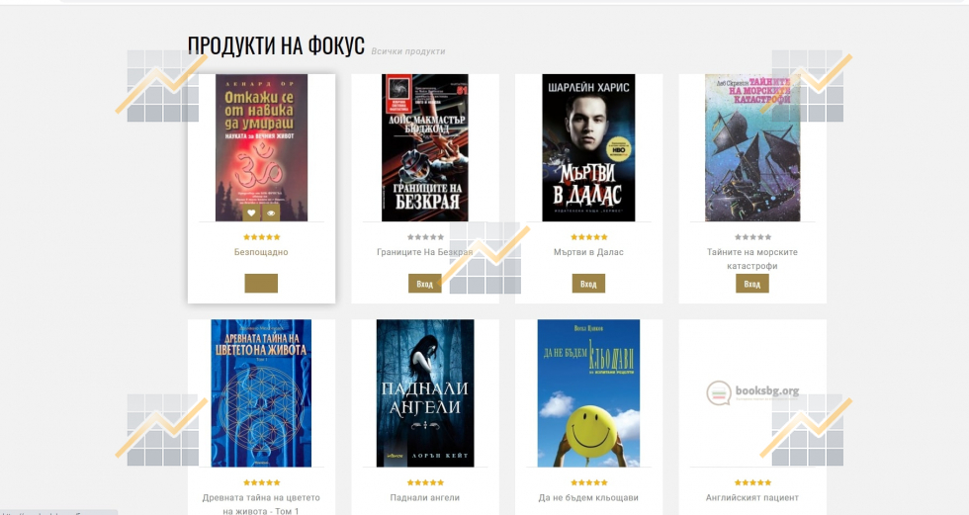
Task: Click the Вход button under Границите На Безкрая
Action: click(424, 284)
